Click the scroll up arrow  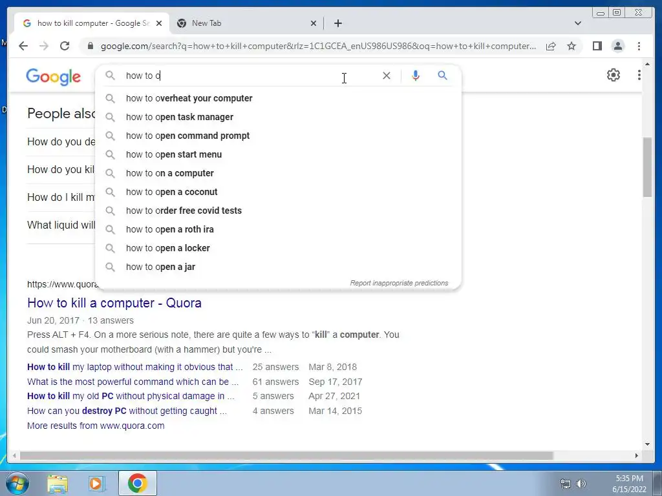click(648, 64)
